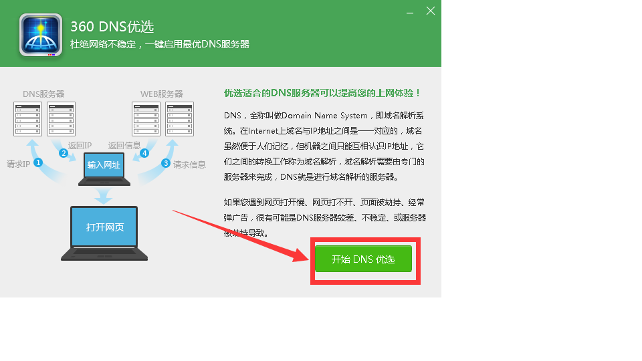Minimize the 360 DNS优选 window
Viewport: 642px width, 361px height.
tap(410, 12)
